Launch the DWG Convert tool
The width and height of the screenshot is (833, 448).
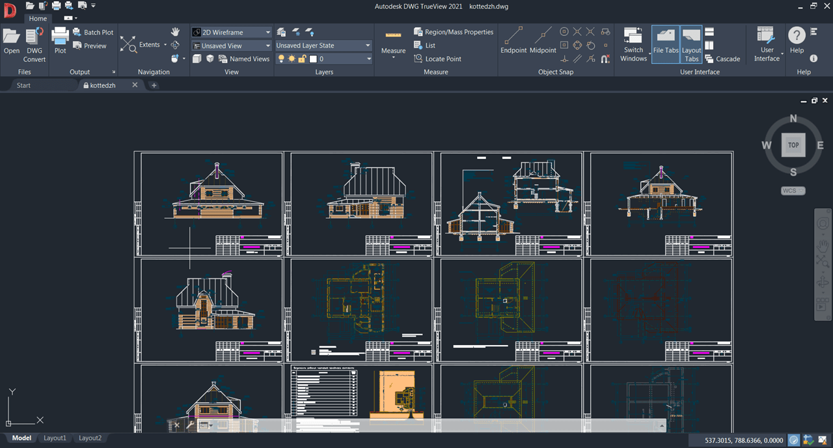34,45
